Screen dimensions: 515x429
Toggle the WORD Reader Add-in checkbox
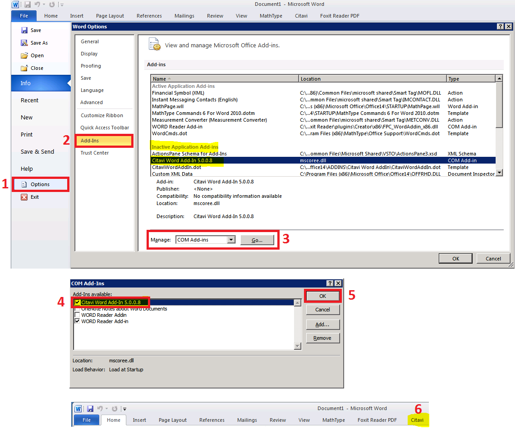[78, 321]
